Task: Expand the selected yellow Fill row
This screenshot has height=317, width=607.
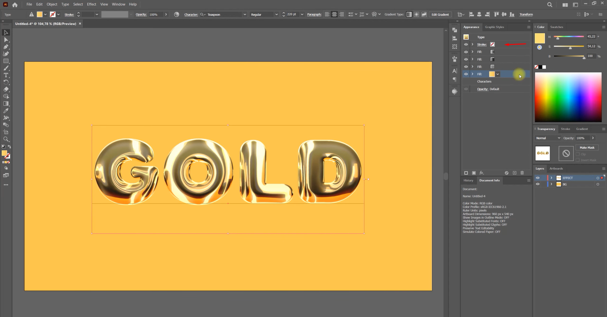Action: pyautogui.click(x=472, y=74)
